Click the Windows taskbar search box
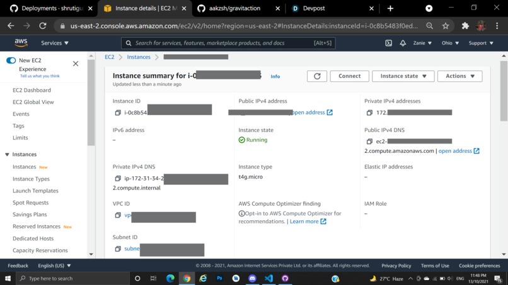 click(73, 278)
